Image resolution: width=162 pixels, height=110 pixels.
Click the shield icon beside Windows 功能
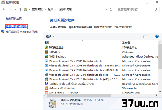(x=3, y=32)
